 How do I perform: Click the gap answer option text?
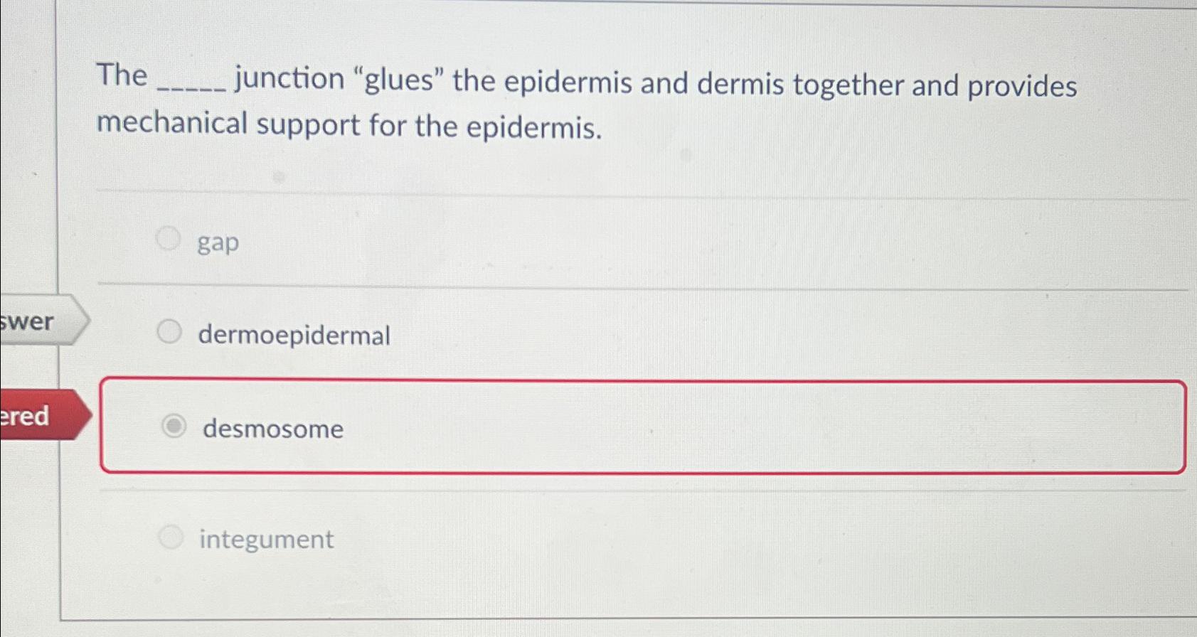point(217,242)
